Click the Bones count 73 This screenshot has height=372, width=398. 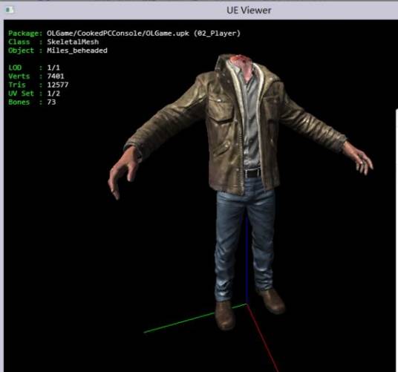pos(51,102)
